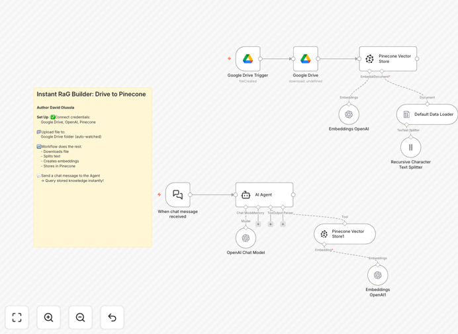Zoom in on the workflow canvas
Image resolution: width=458 pixels, height=334 pixels.
(48, 317)
